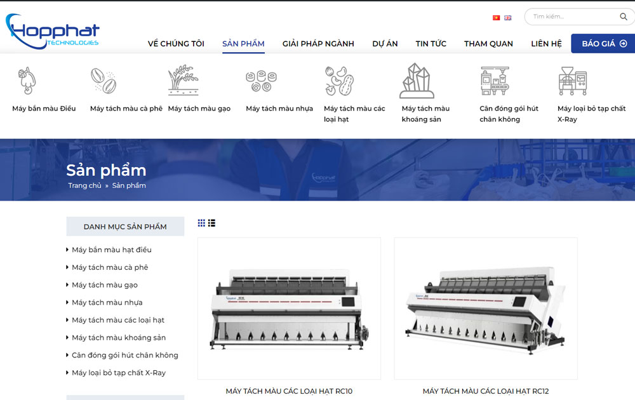Switch site language to English flag
Screen dimensions: 635x400
(508, 18)
